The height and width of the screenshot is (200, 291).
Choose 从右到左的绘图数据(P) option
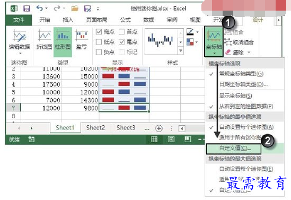245,107
